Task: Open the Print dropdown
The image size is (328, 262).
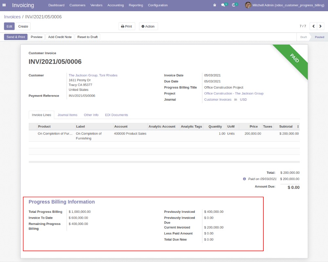Action: (127, 26)
